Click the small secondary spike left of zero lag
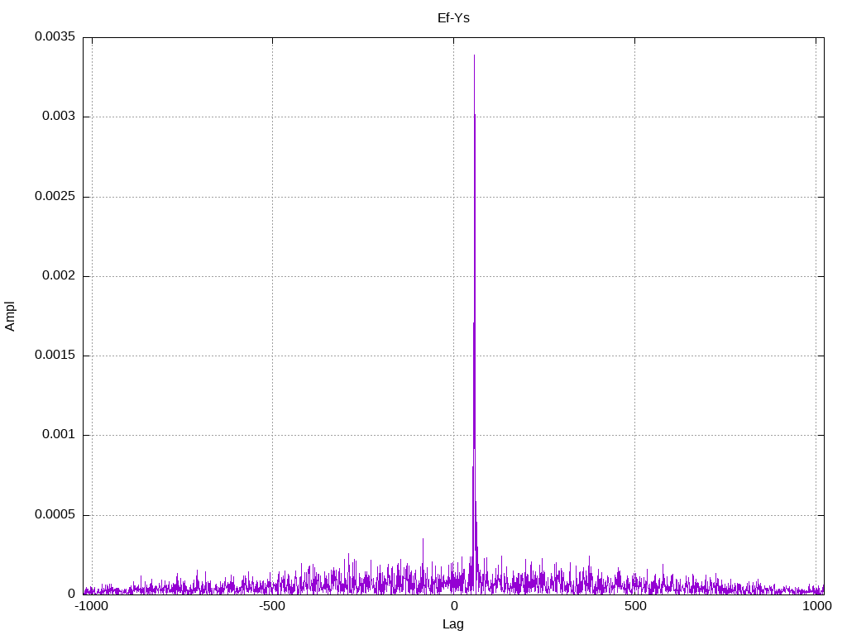This screenshot has width=847, height=635. pyautogui.click(x=423, y=539)
